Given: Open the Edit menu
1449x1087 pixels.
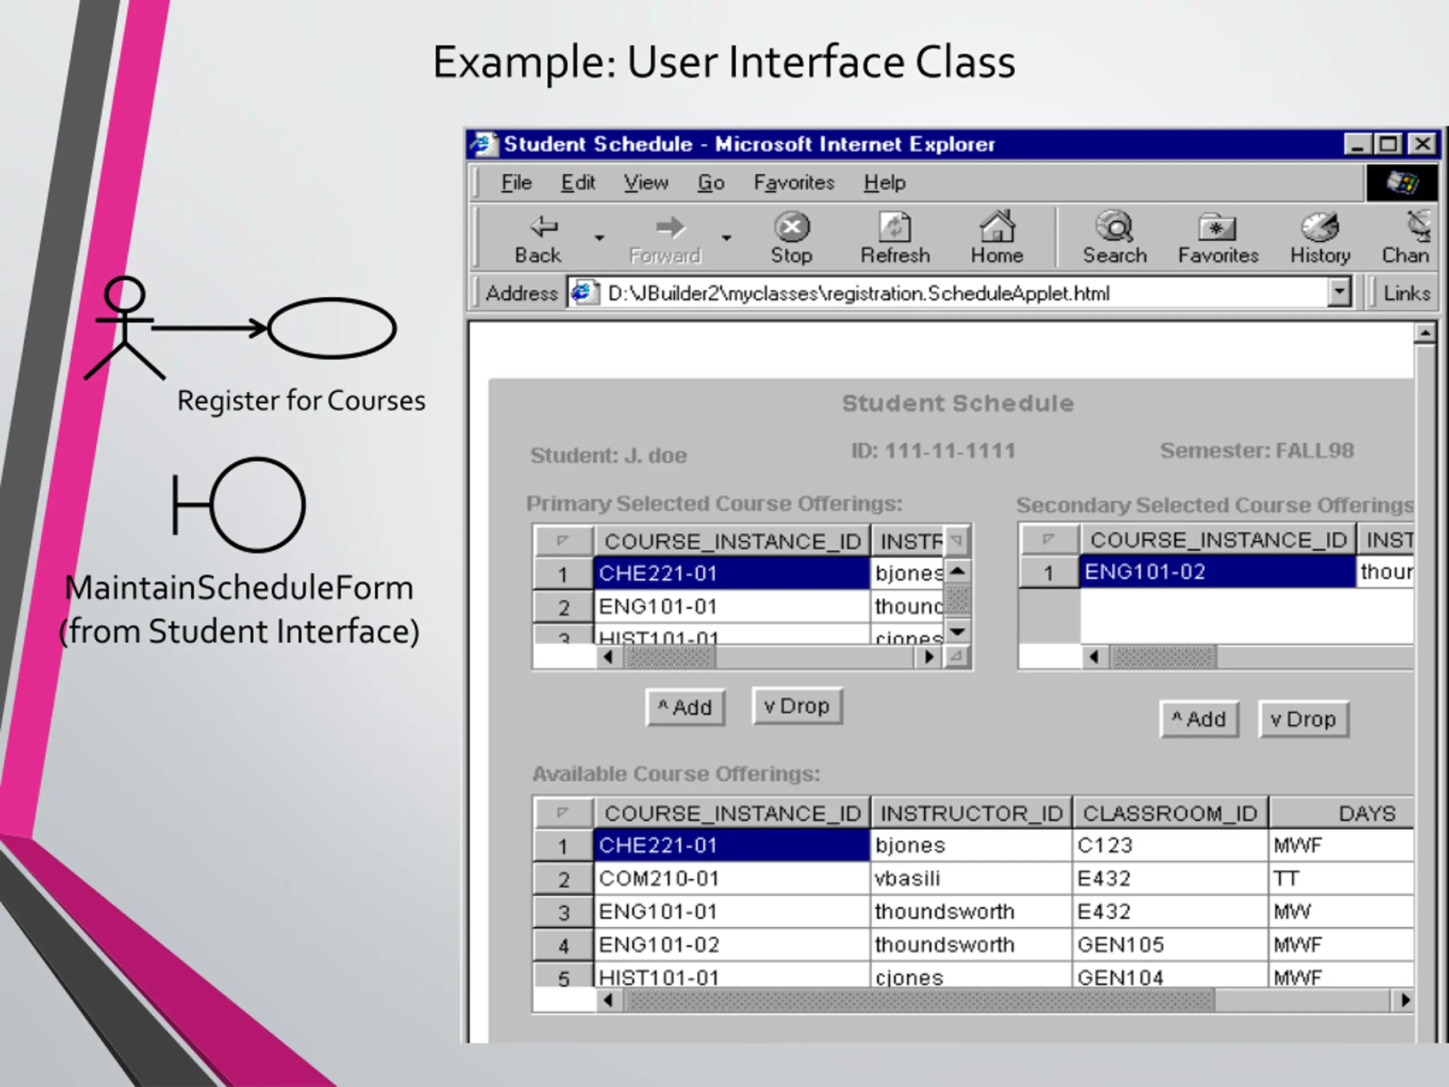Looking at the screenshot, I should [578, 183].
